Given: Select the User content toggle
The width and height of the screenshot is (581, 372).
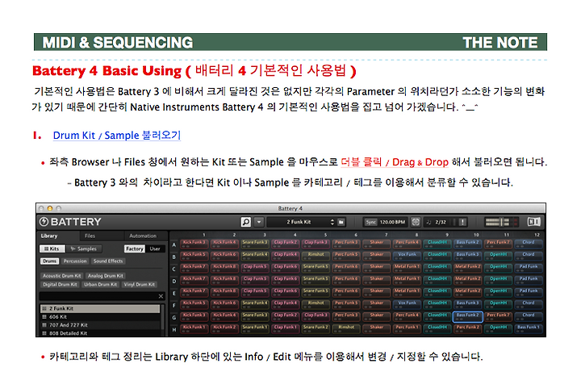Looking at the screenshot, I should [x=155, y=249].
